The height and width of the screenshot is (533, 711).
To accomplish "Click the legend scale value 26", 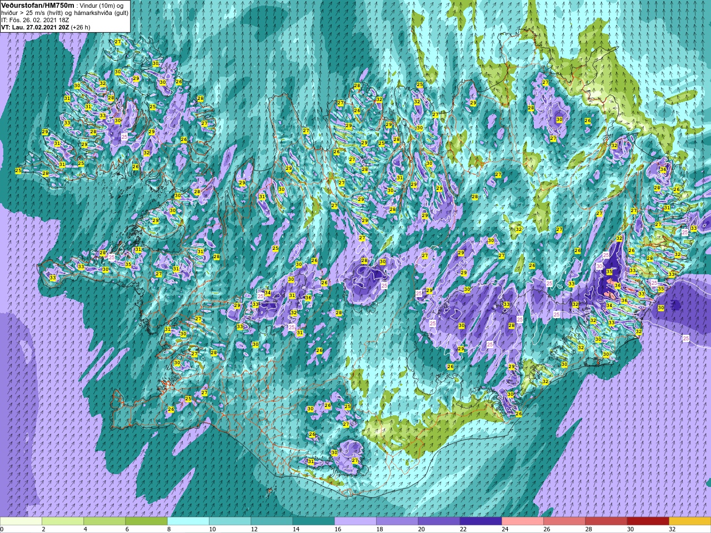I will (547, 529).
